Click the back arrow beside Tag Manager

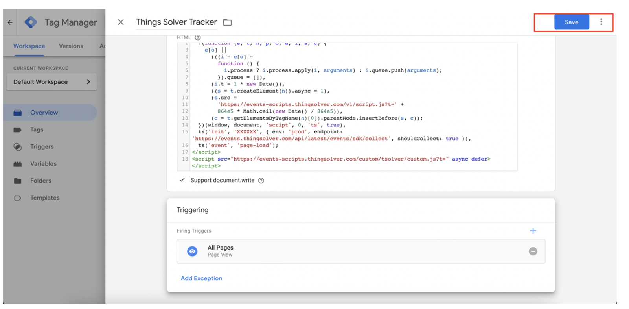[x=10, y=22]
